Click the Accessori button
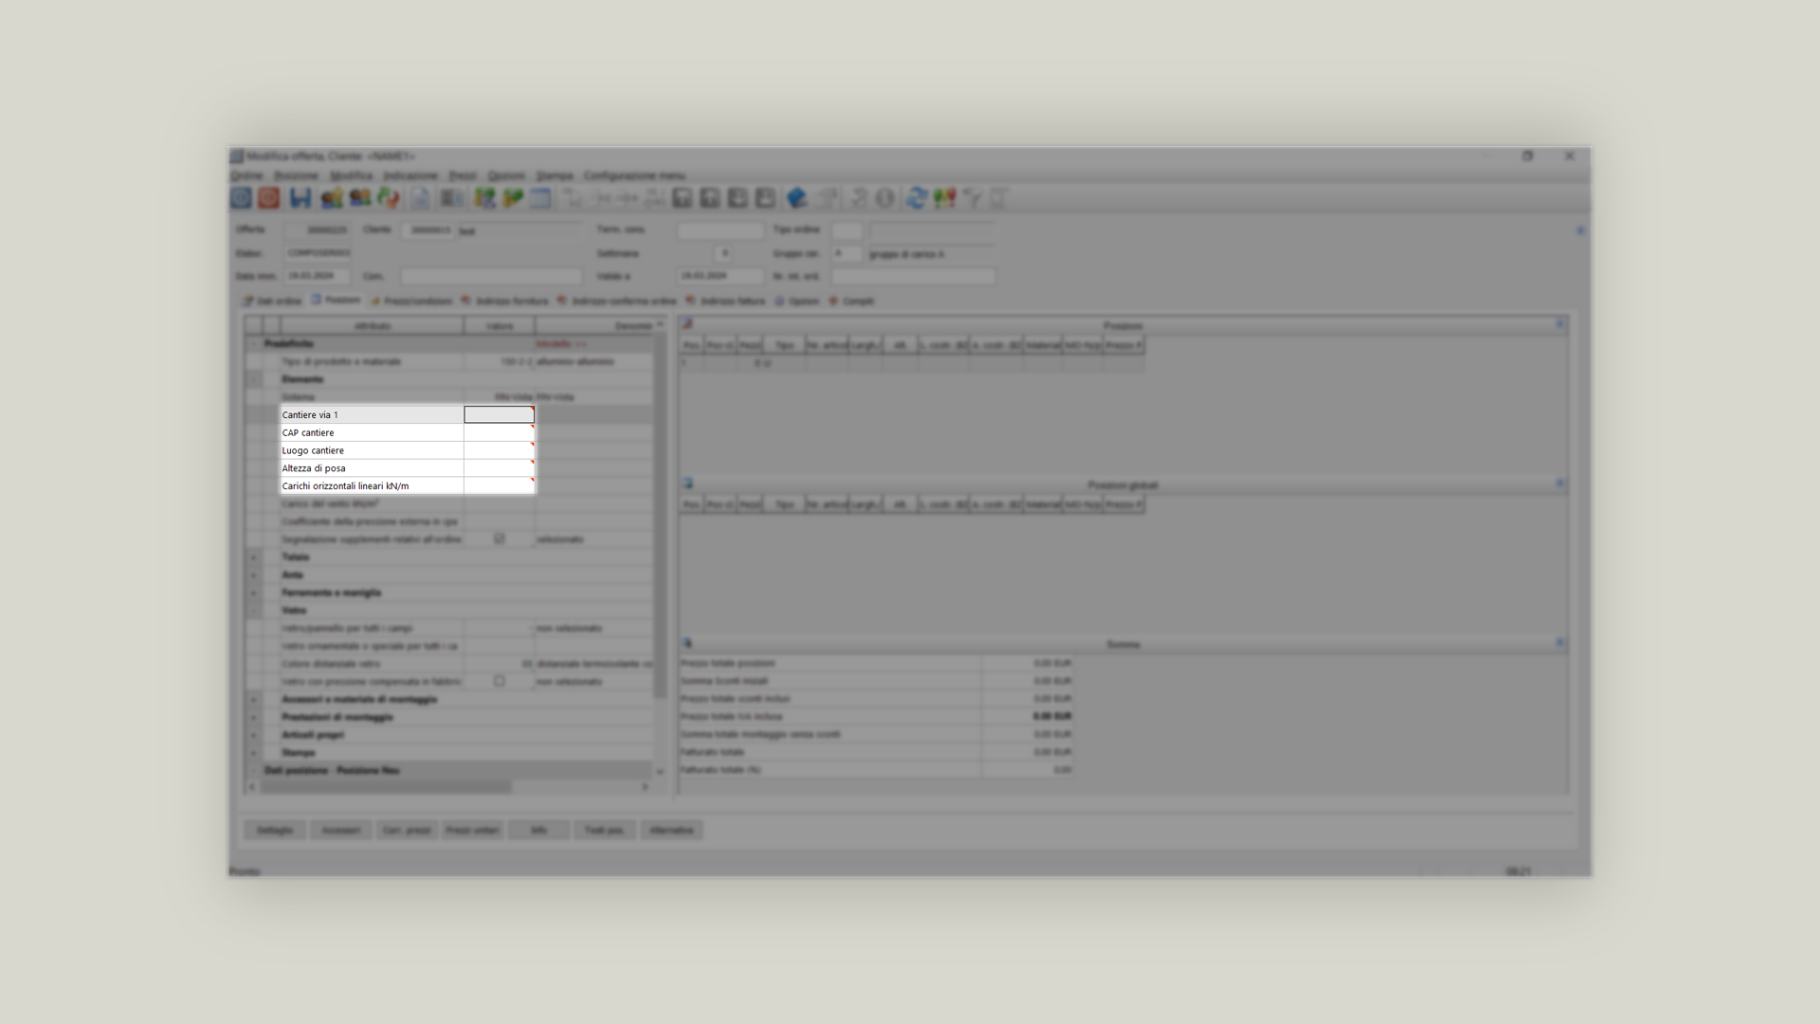Viewport: 1820px width, 1024px height. click(x=340, y=831)
